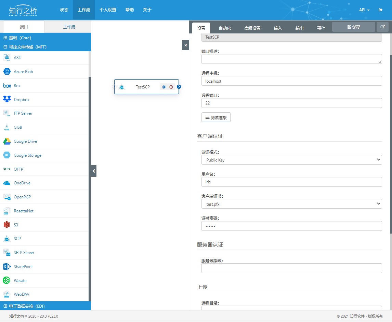Select the SCP connector icon

(7, 239)
